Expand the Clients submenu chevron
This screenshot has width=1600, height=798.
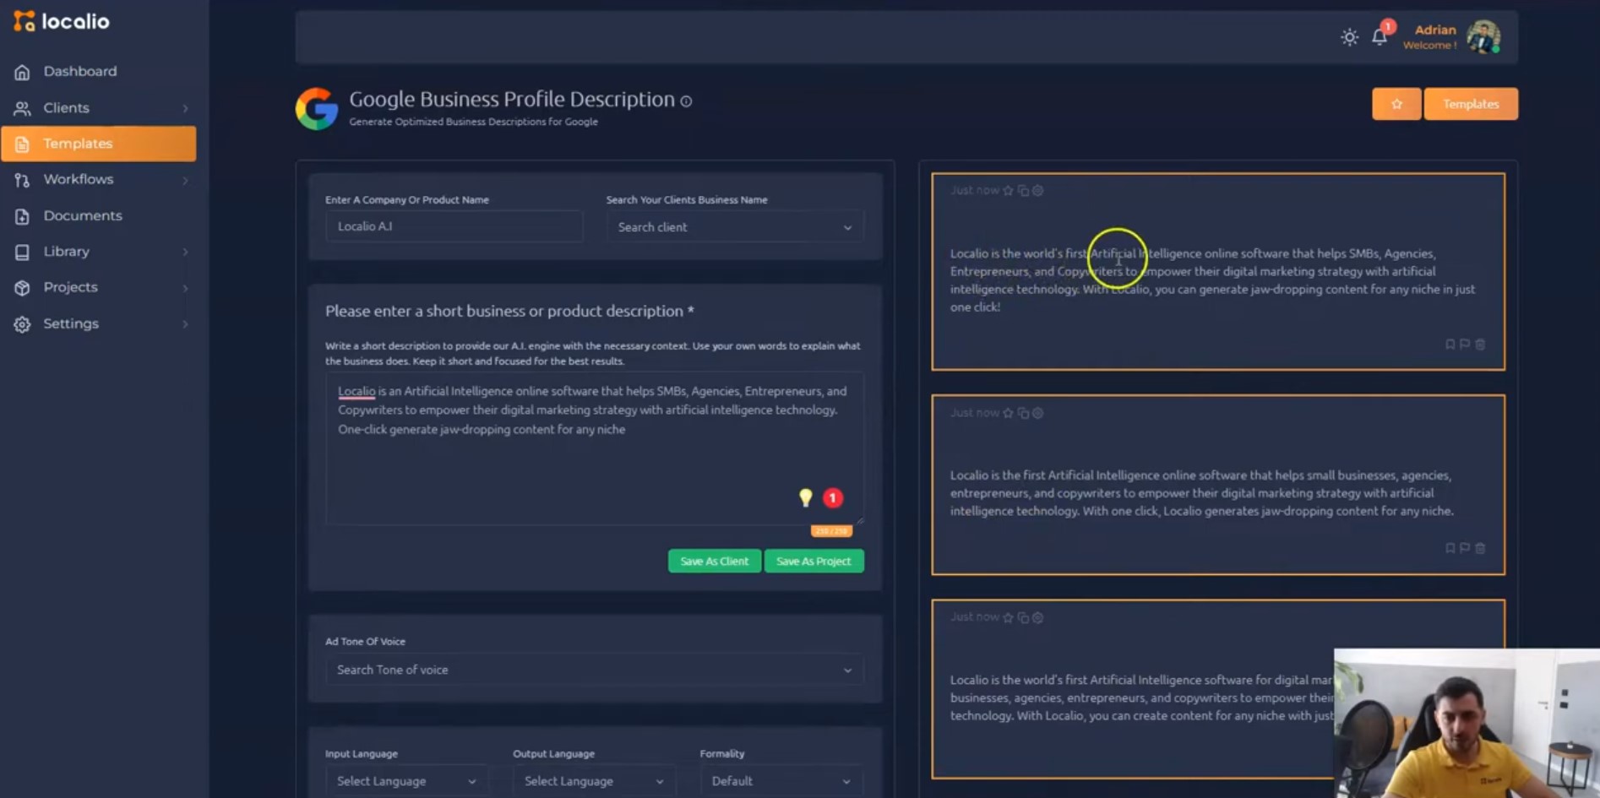185,109
